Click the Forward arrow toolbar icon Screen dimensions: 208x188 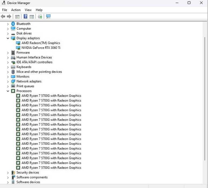9,17
